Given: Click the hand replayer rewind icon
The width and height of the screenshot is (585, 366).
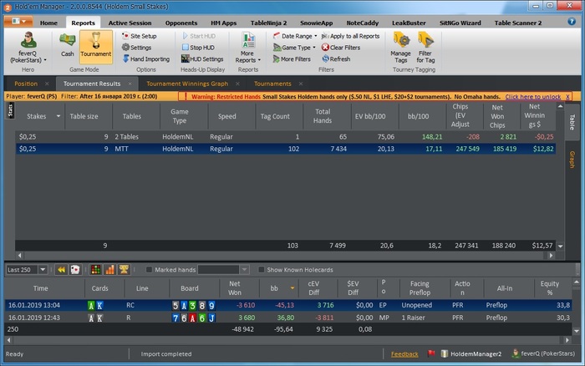Looking at the screenshot, I should tap(61, 270).
